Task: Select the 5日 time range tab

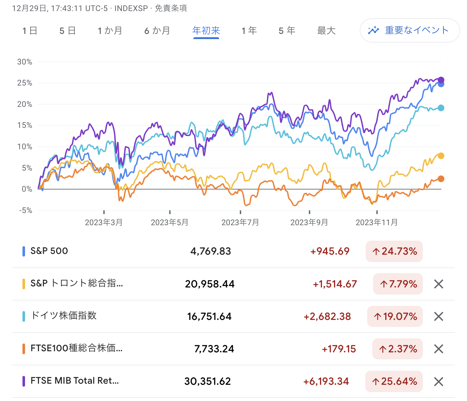Action: click(x=67, y=31)
